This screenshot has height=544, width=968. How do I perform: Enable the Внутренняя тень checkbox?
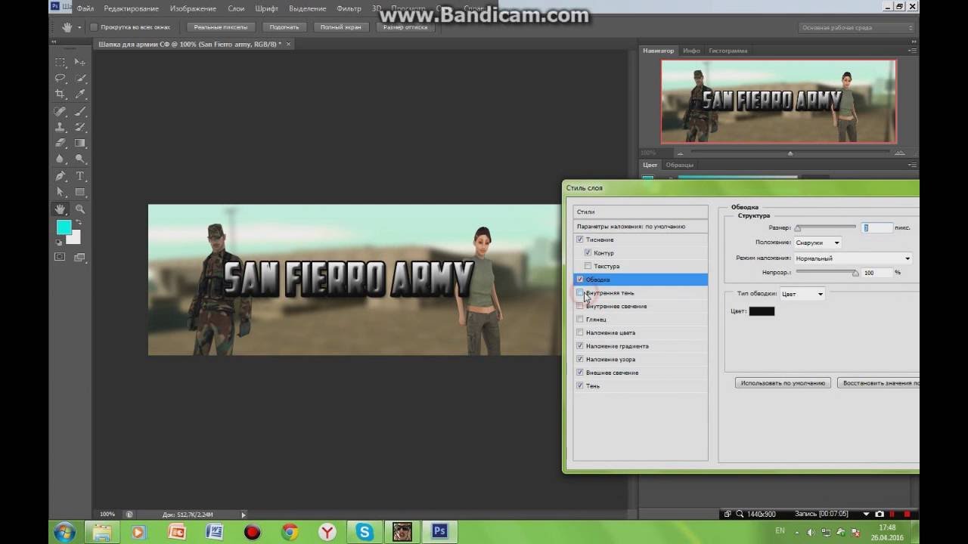(x=580, y=292)
